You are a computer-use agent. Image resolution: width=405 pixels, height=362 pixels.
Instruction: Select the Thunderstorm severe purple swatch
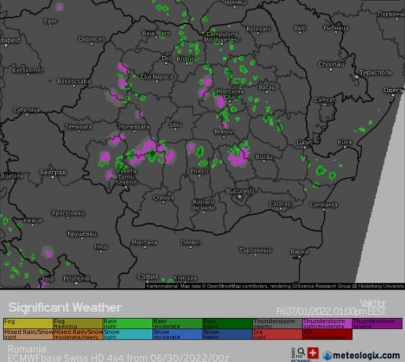377,322
